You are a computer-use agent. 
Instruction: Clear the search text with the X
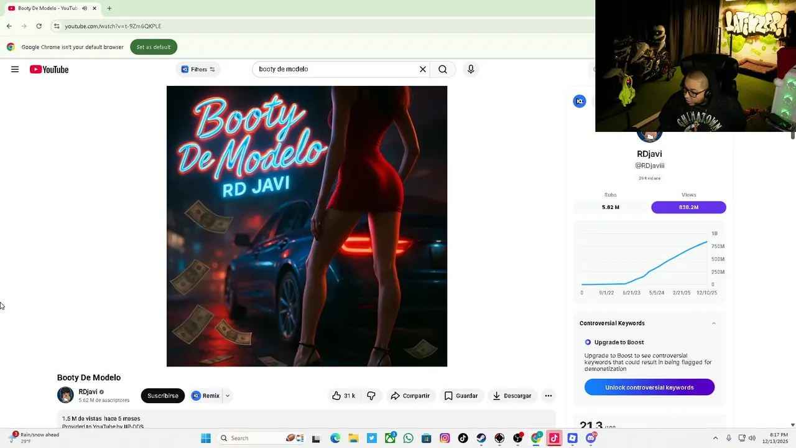tap(423, 69)
